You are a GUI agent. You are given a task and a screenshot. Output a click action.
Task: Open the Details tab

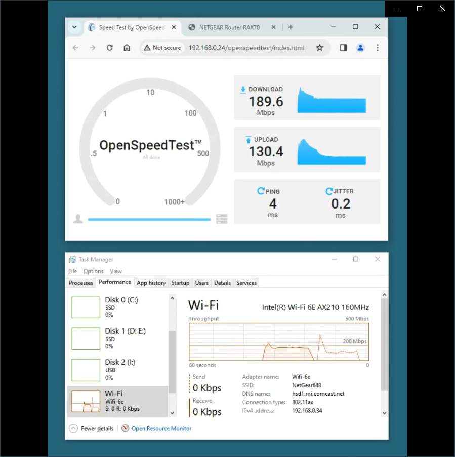(222, 283)
